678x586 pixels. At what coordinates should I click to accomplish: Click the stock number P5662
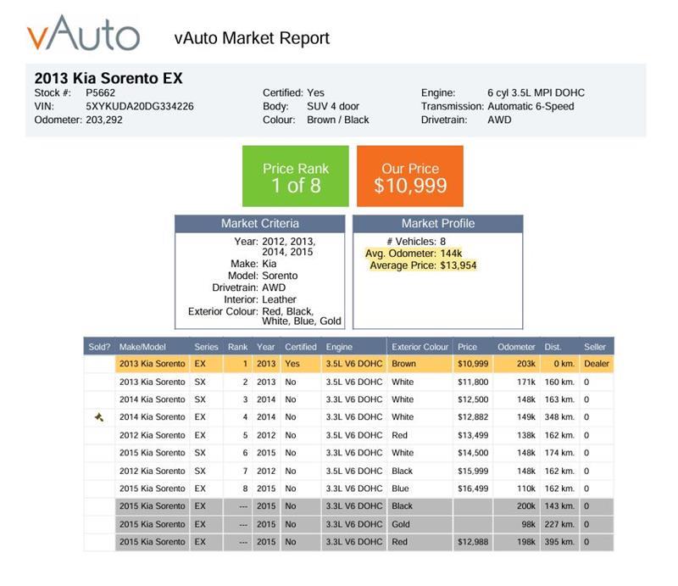click(x=100, y=92)
